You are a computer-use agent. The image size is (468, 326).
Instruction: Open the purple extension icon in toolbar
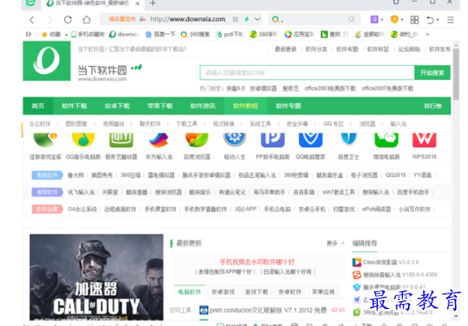375,20
